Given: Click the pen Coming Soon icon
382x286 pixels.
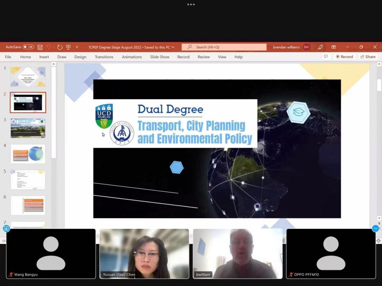Looking at the screenshot, I should coord(320,47).
